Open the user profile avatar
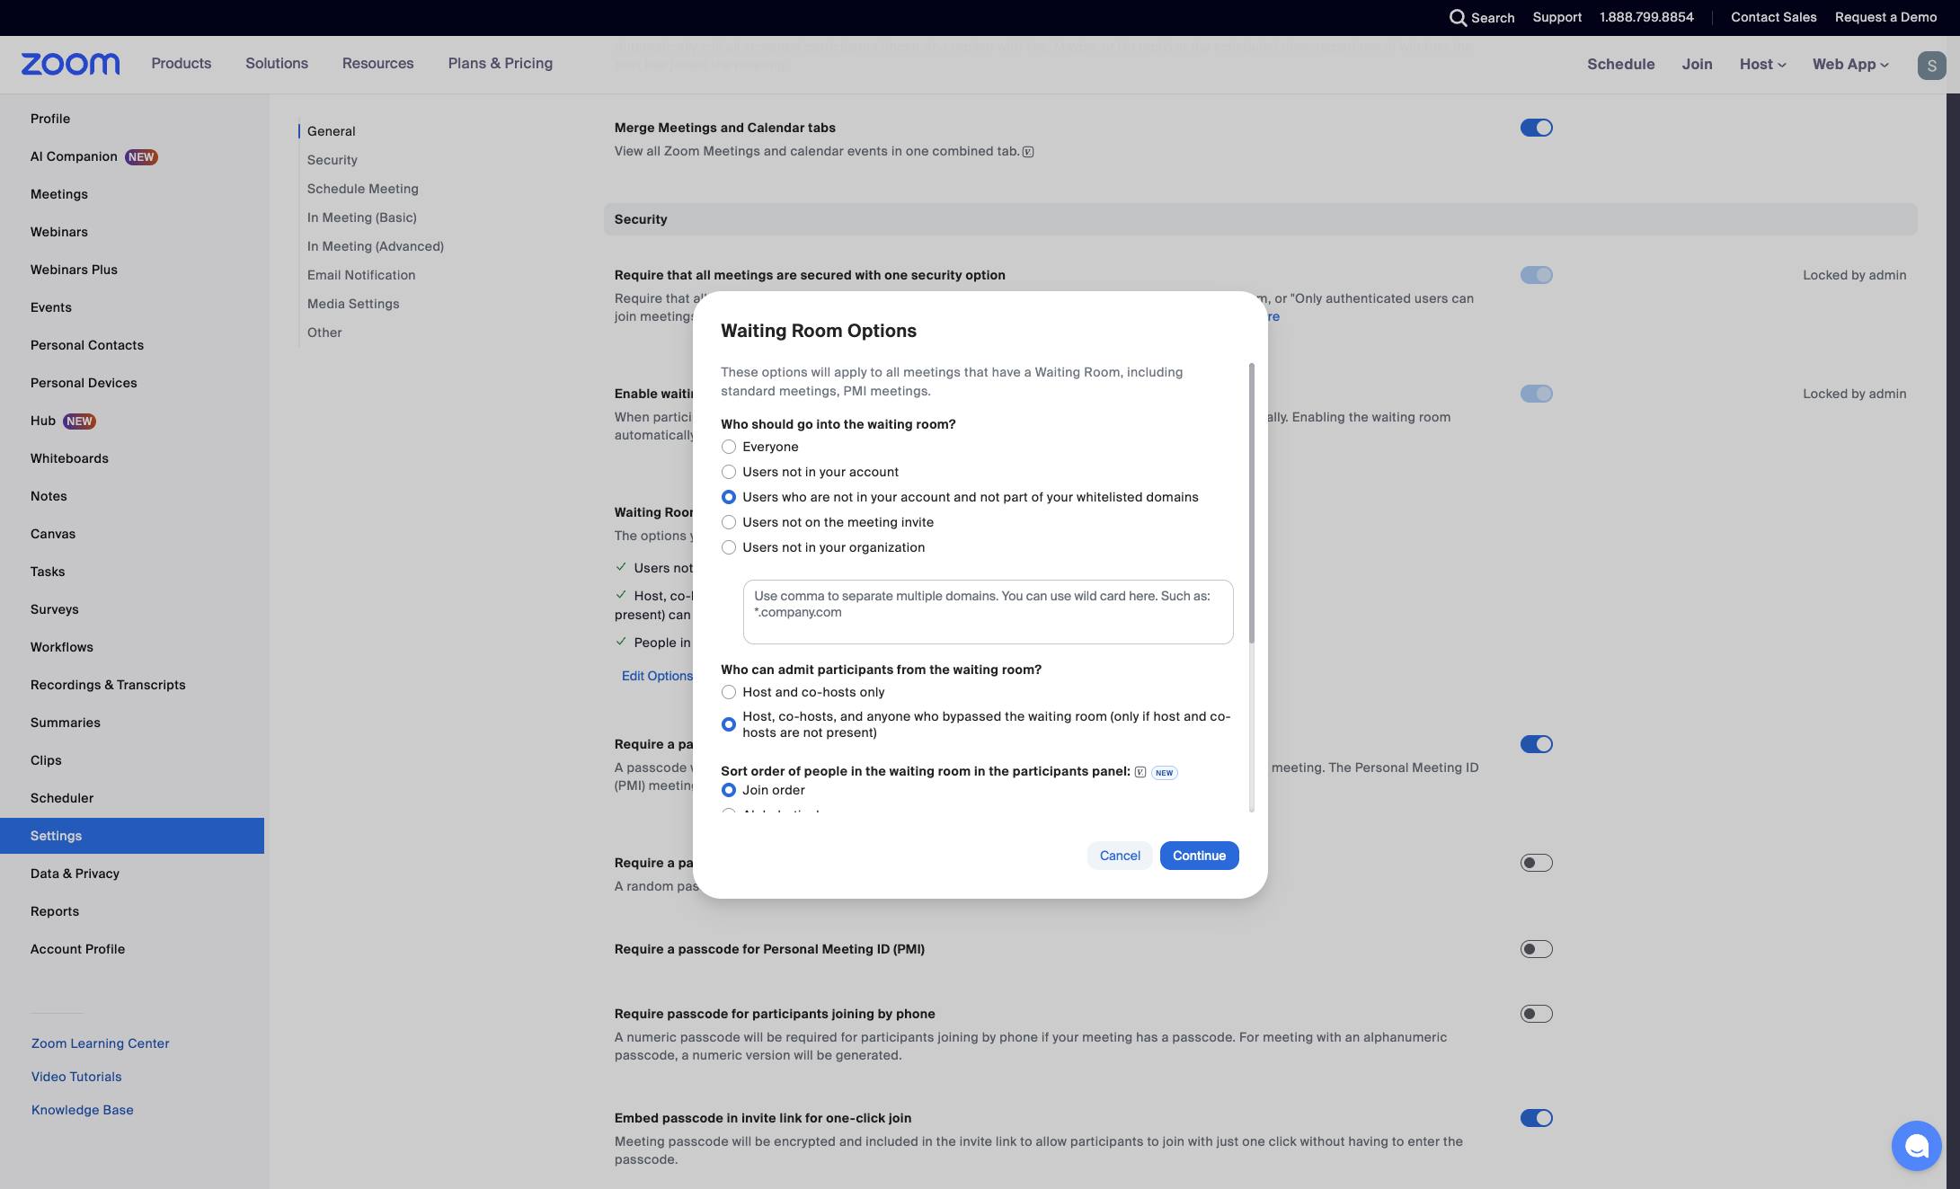The width and height of the screenshot is (1960, 1189). coord(1931,66)
